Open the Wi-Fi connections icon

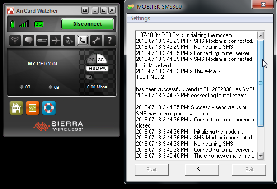click(x=15, y=41)
